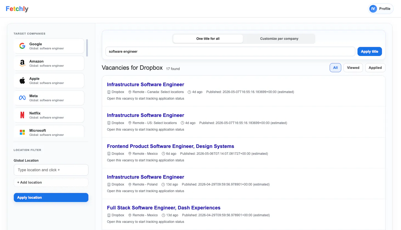This screenshot has height=230, width=401.
Task: Click location pin icon in Full Stack vacancy
Action: point(130,215)
